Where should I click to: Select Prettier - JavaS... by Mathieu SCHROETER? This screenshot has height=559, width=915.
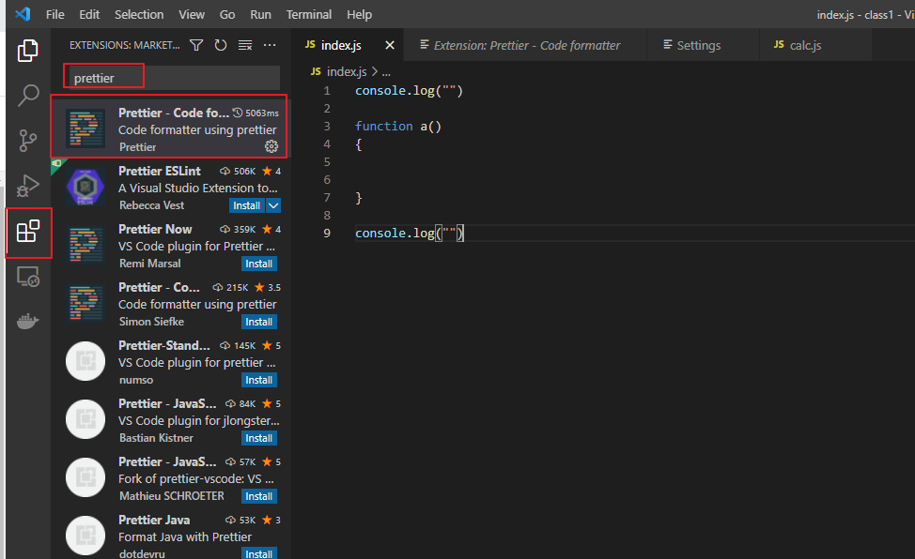167,461
